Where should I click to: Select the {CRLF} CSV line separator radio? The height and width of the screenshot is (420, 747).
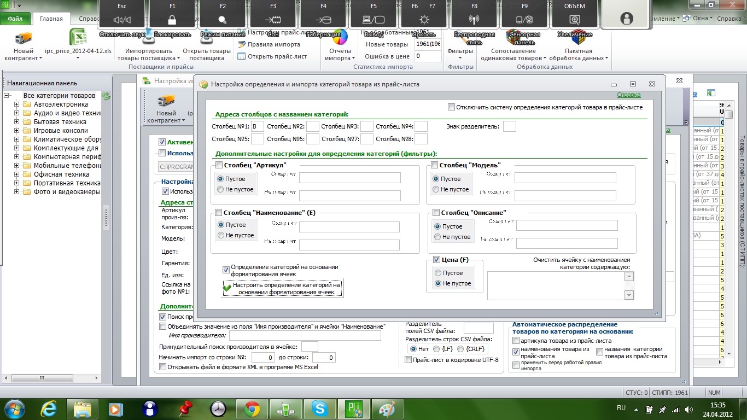(461, 349)
